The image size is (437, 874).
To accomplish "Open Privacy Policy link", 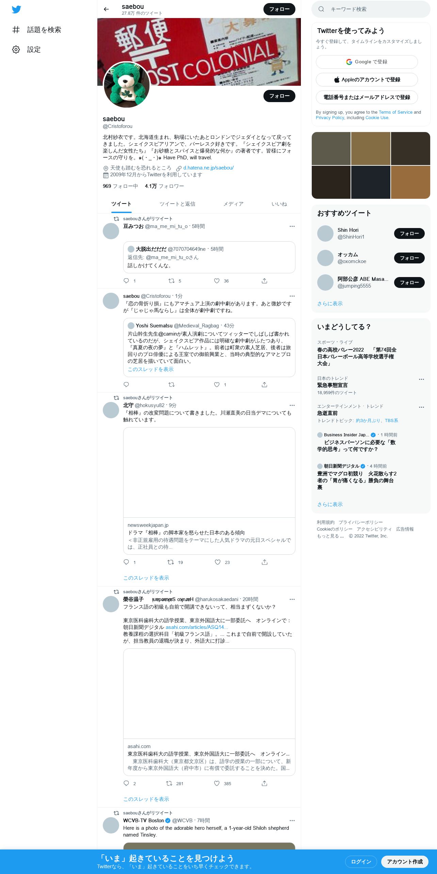I will 330,118.
